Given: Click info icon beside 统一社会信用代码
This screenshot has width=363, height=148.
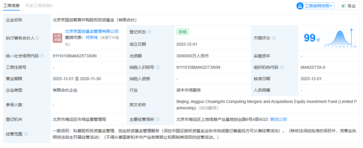Looking at the screenshot, I should tap(42, 56).
